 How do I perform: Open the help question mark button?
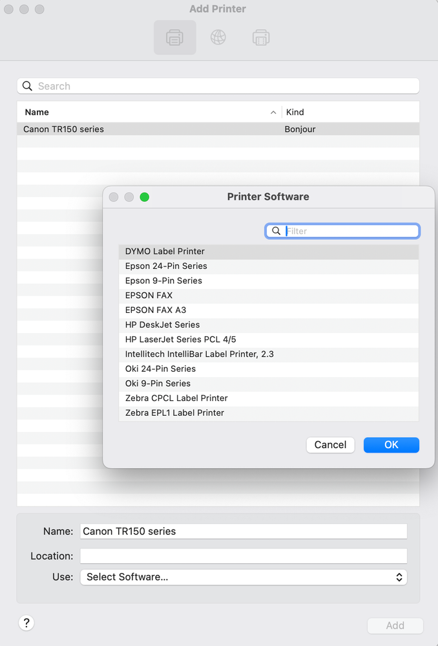click(x=26, y=623)
